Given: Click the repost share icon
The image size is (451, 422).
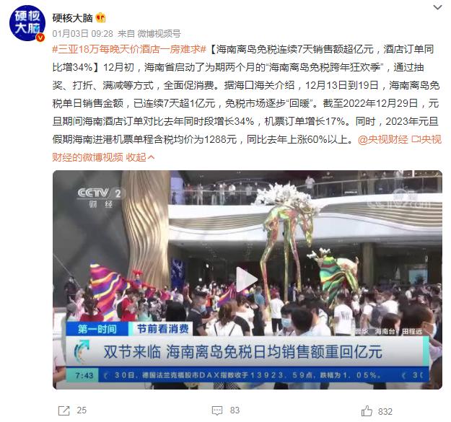Looking at the screenshot, I should coord(64,410).
